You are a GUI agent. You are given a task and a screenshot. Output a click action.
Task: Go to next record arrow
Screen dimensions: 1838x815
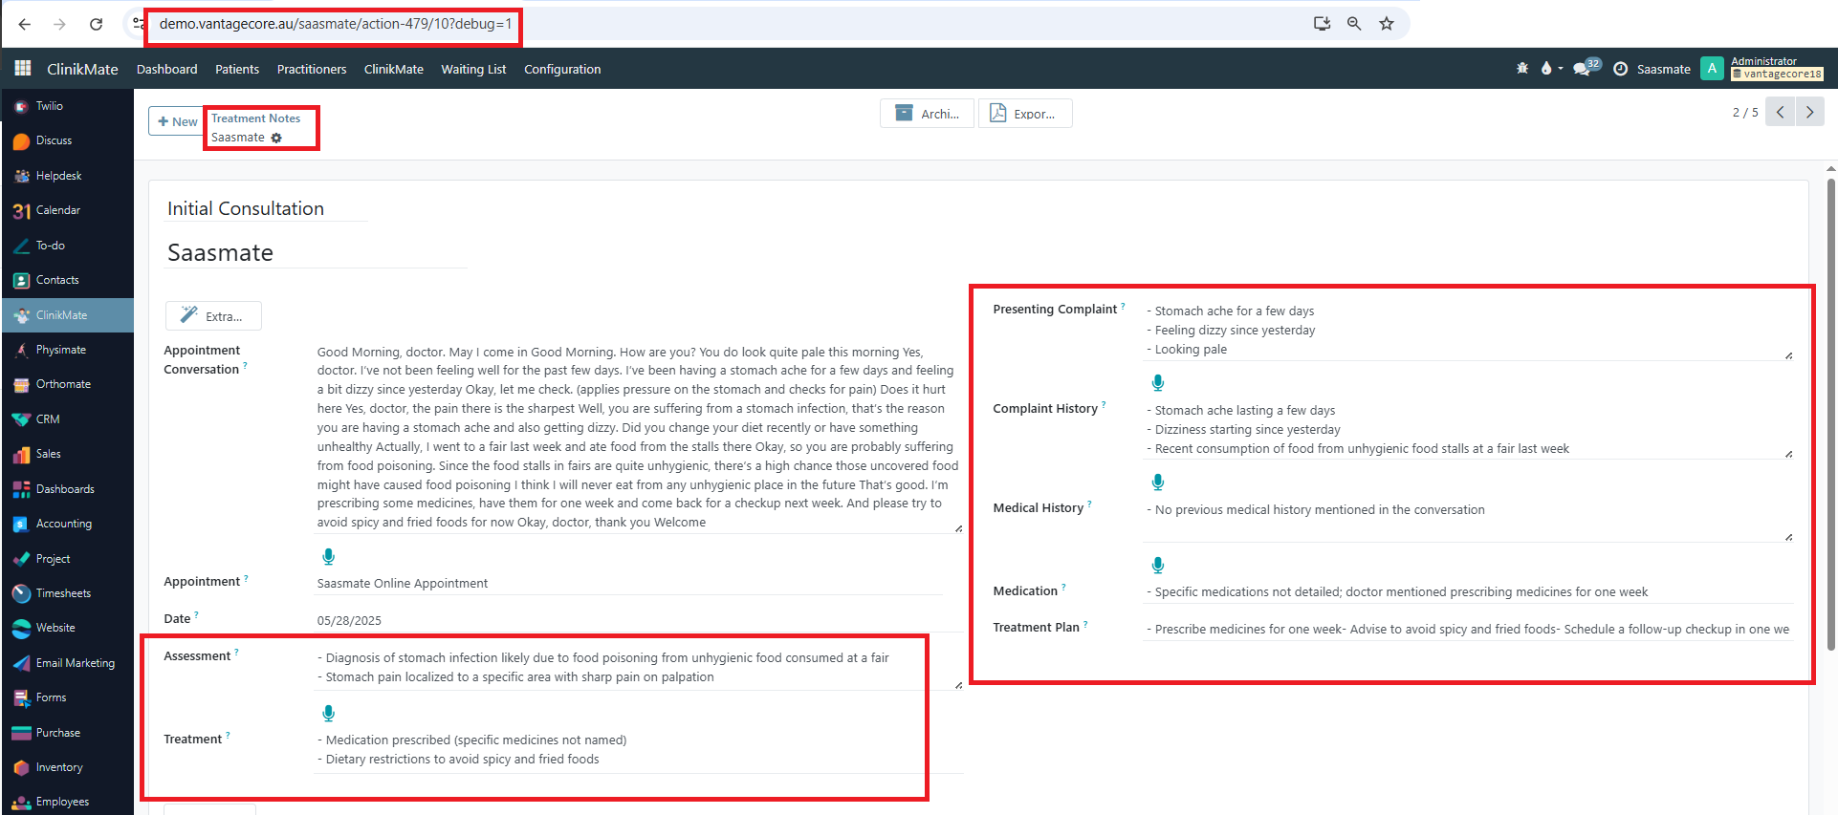[1809, 112]
